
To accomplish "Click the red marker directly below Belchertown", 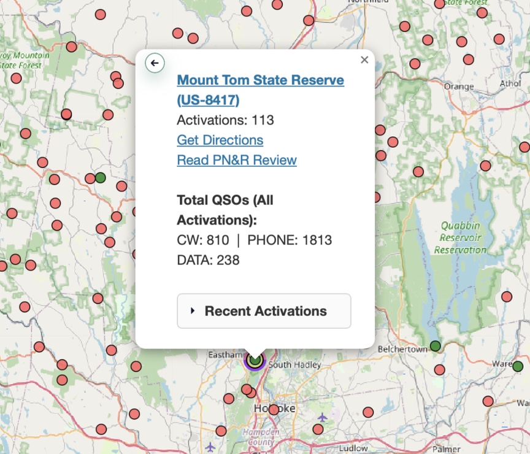I will (439, 370).
